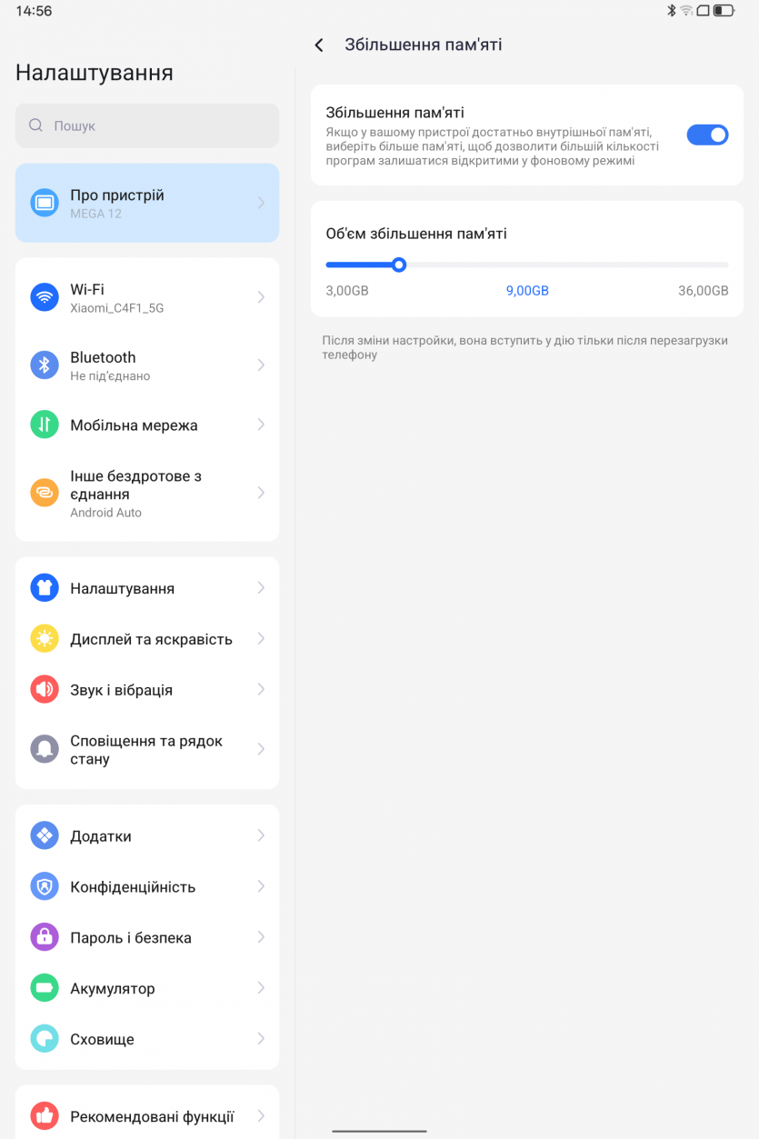Select the 3,00GB minimum memory label
Screen dimensions: 759x1139
[347, 291]
